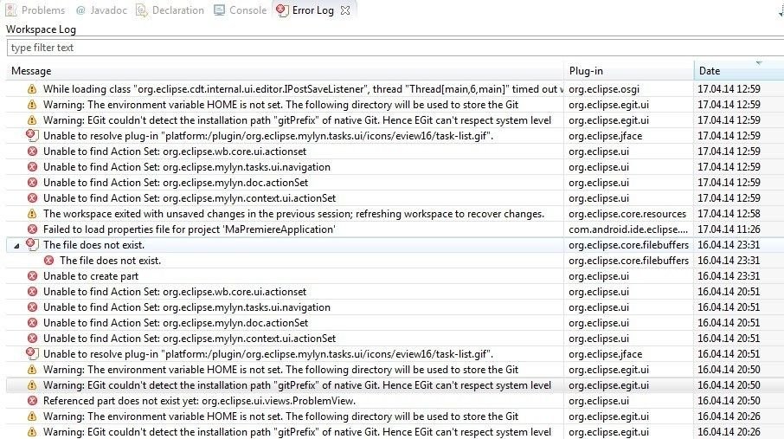Click the Problems tab icon
The height and width of the screenshot is (439, 784).
pos(11,10)
